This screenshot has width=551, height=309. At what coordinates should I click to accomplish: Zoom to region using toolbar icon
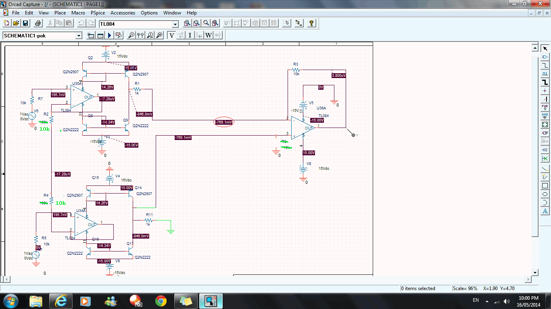pos(206,23)
